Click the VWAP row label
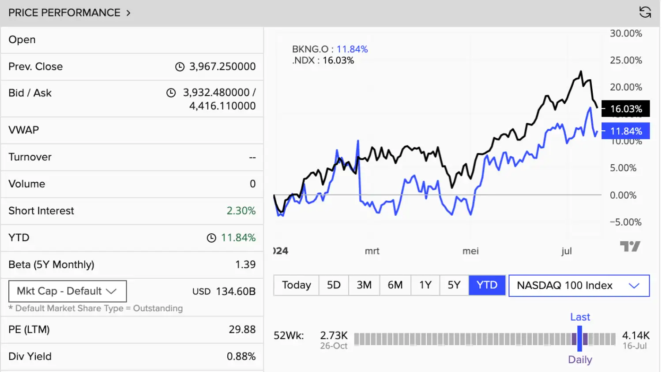Screen dimensions: 662x372 click(x=24, y=130)
